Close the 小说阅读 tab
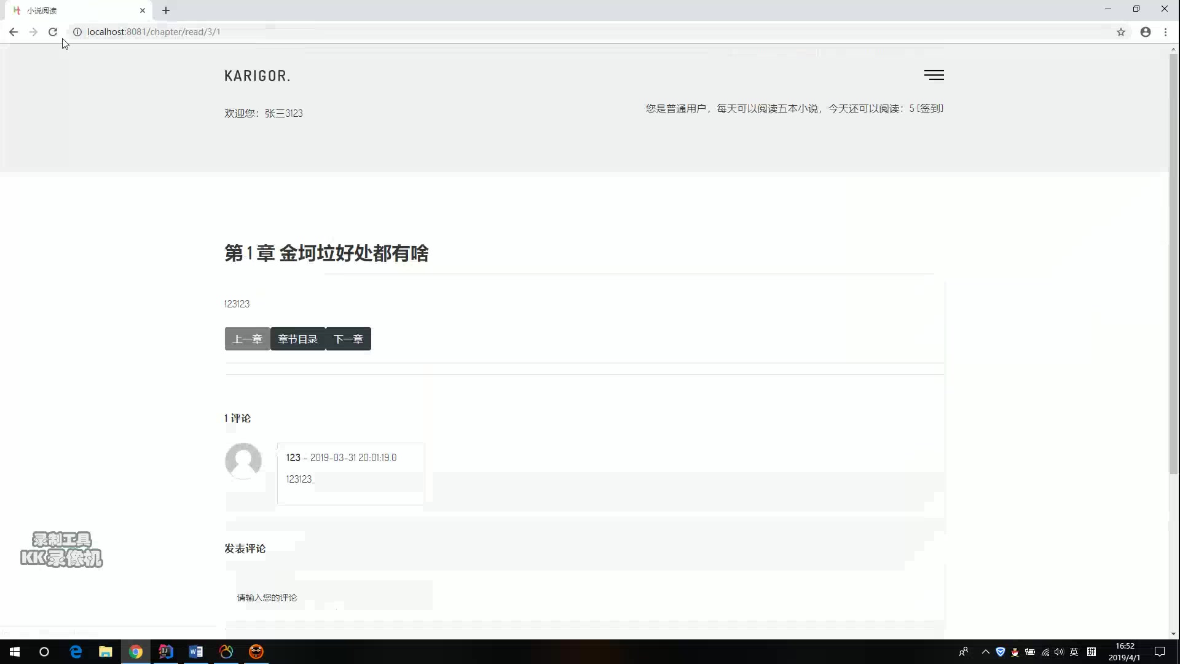The height and width of the screenshot is (664, 1180). [143, 10]
